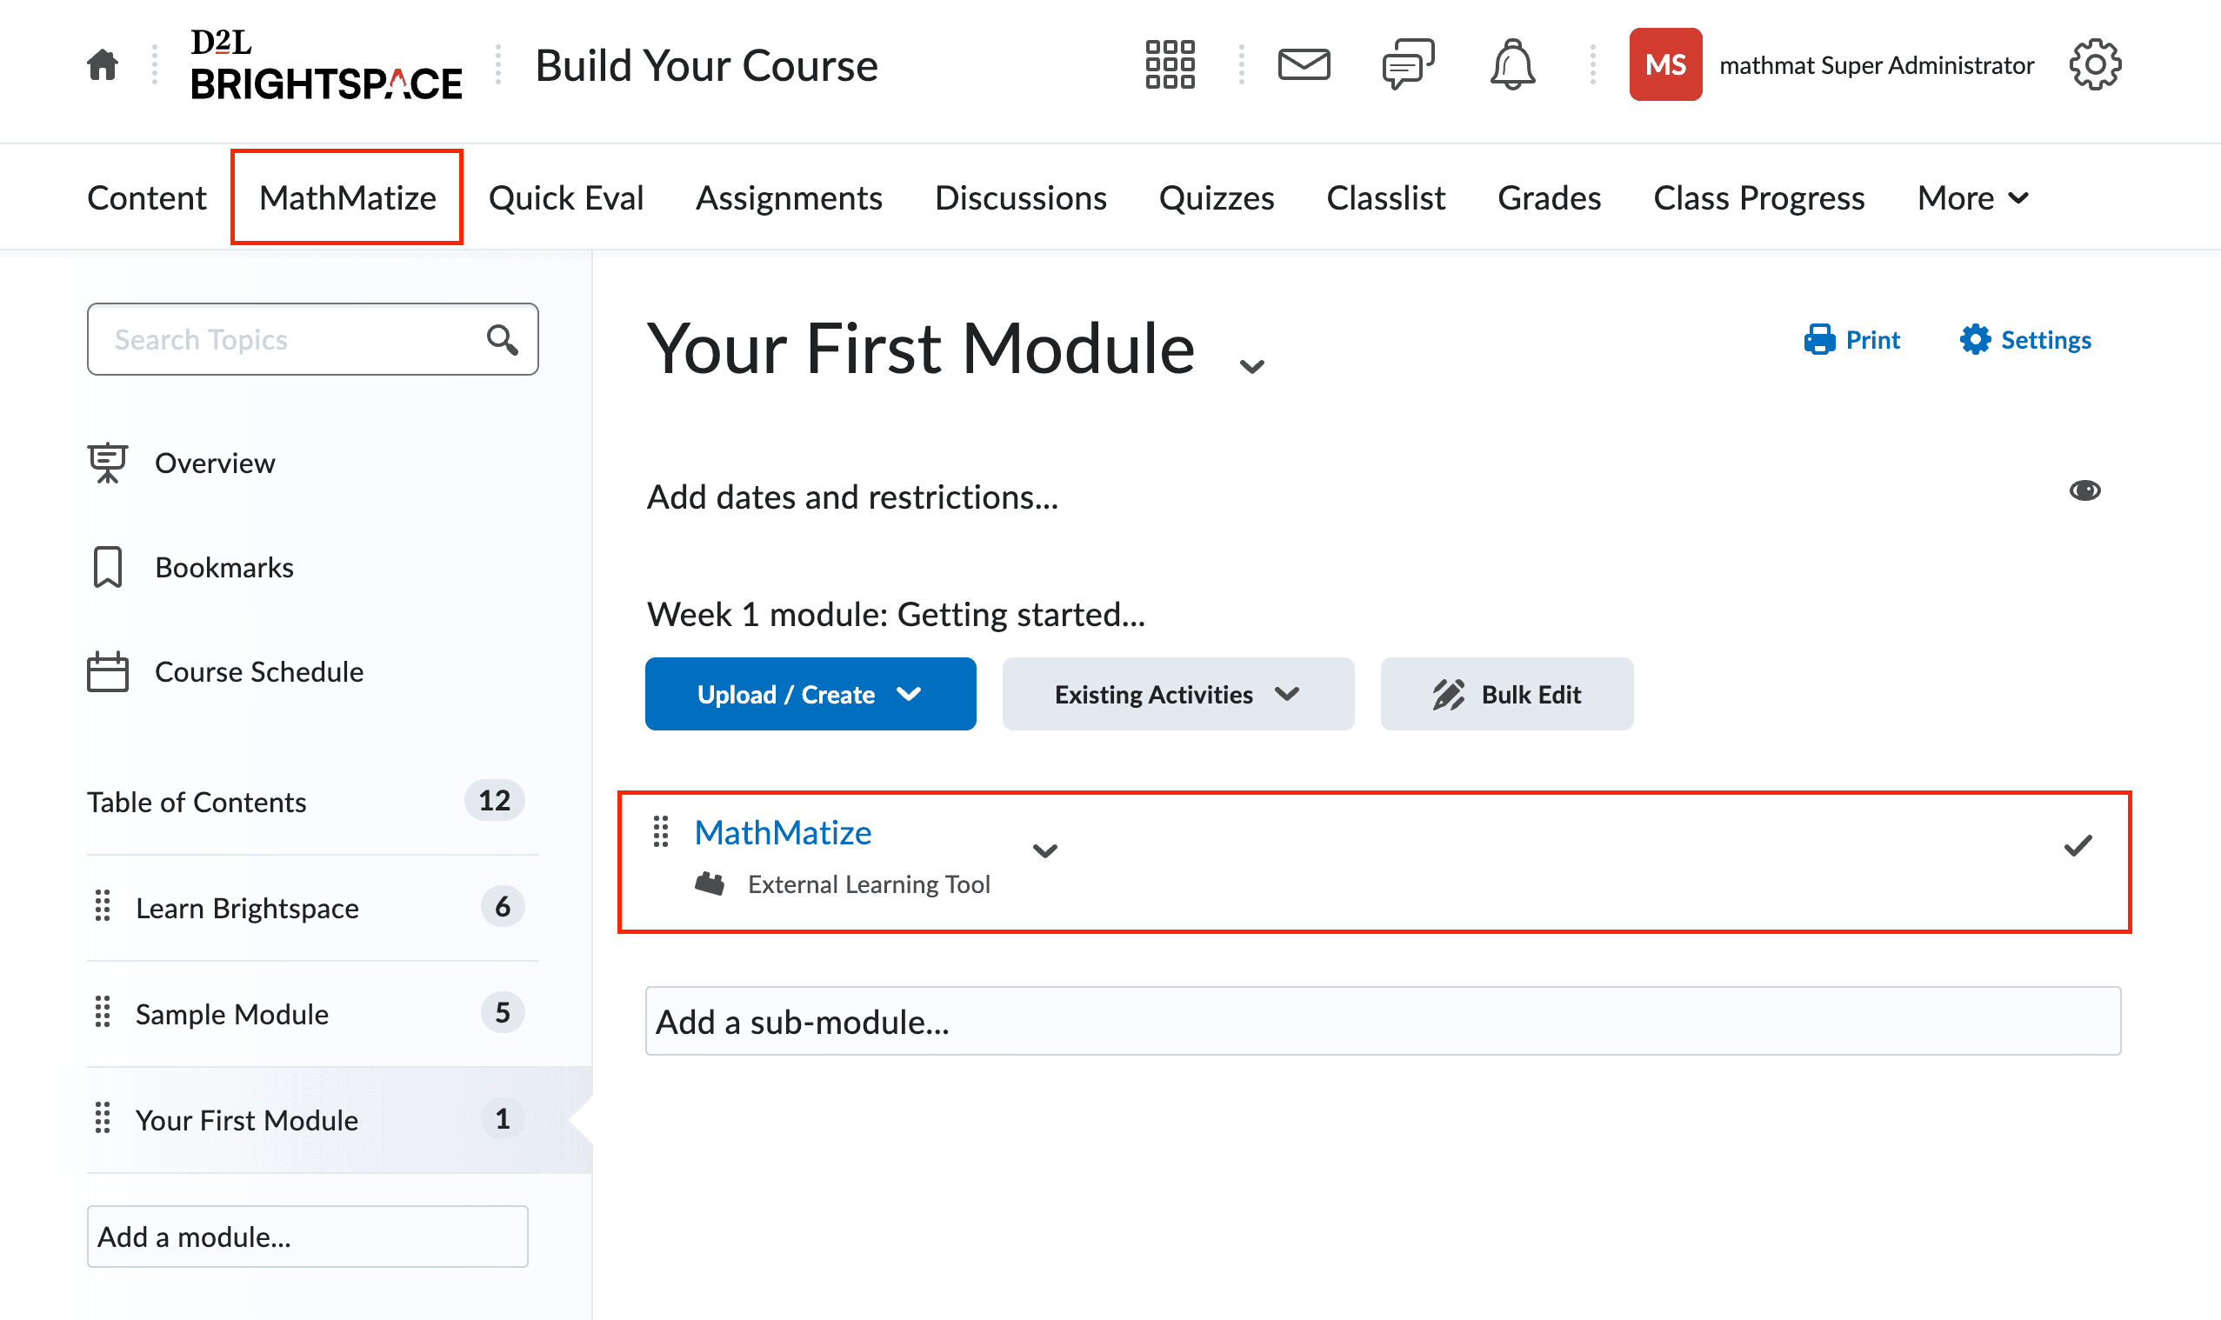Open the update alerts bell icon
This screenshot has height=1320, width=2221.
coord(1512,65)
